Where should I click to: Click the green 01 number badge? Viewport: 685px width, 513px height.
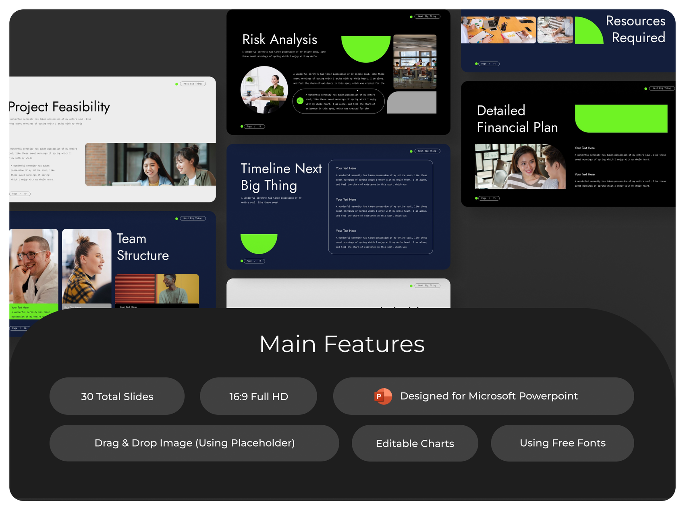click(x=300, y=101)
